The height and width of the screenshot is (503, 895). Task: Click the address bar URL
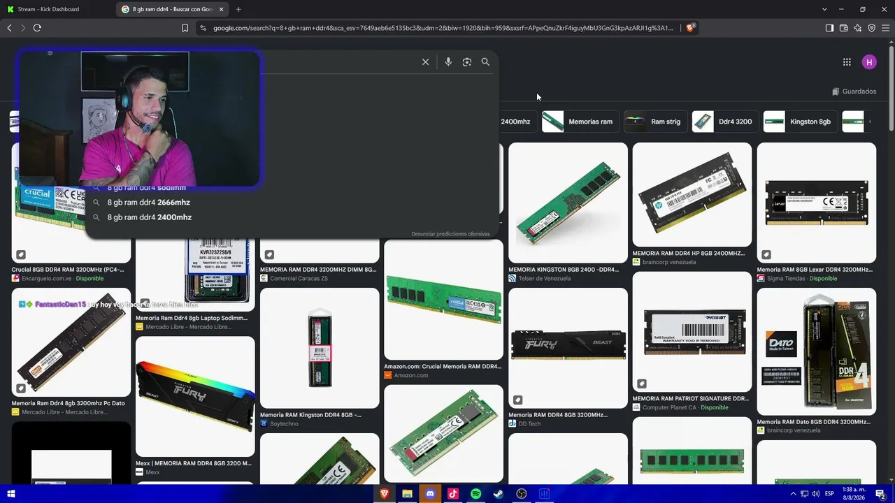(x=443, y=28)
